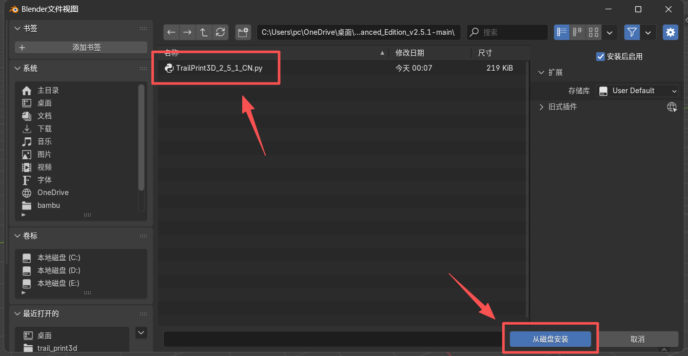Create a new folder
The height and width of the screenshot is (356, 688).
pyautogui.click(x=243, y=32)
